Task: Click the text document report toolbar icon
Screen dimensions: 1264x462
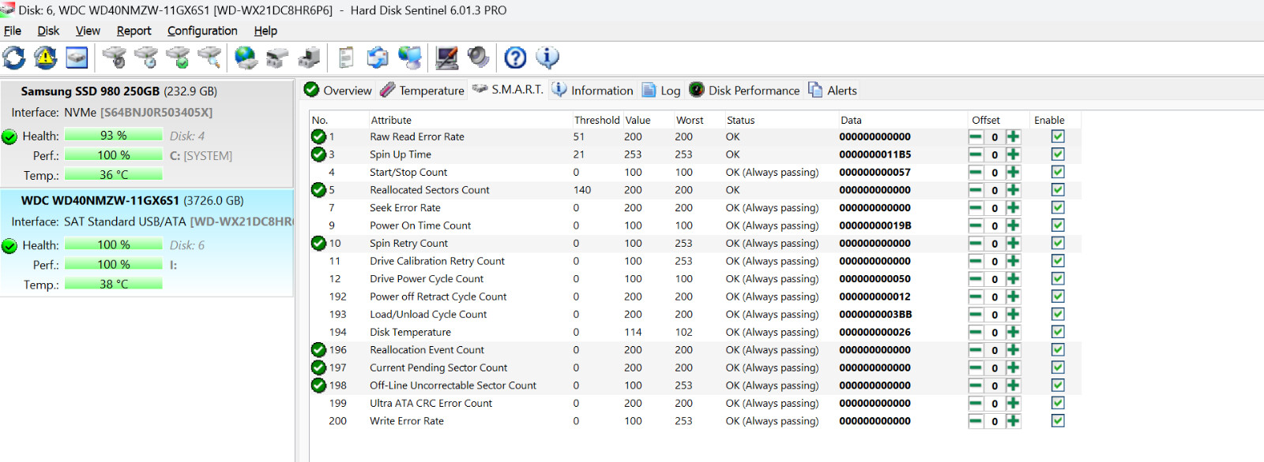Action: (346, 58)
